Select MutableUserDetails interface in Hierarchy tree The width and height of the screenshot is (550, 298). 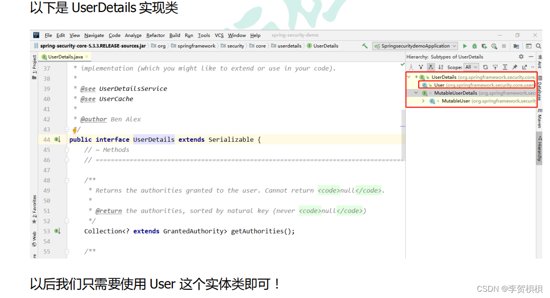471,93
